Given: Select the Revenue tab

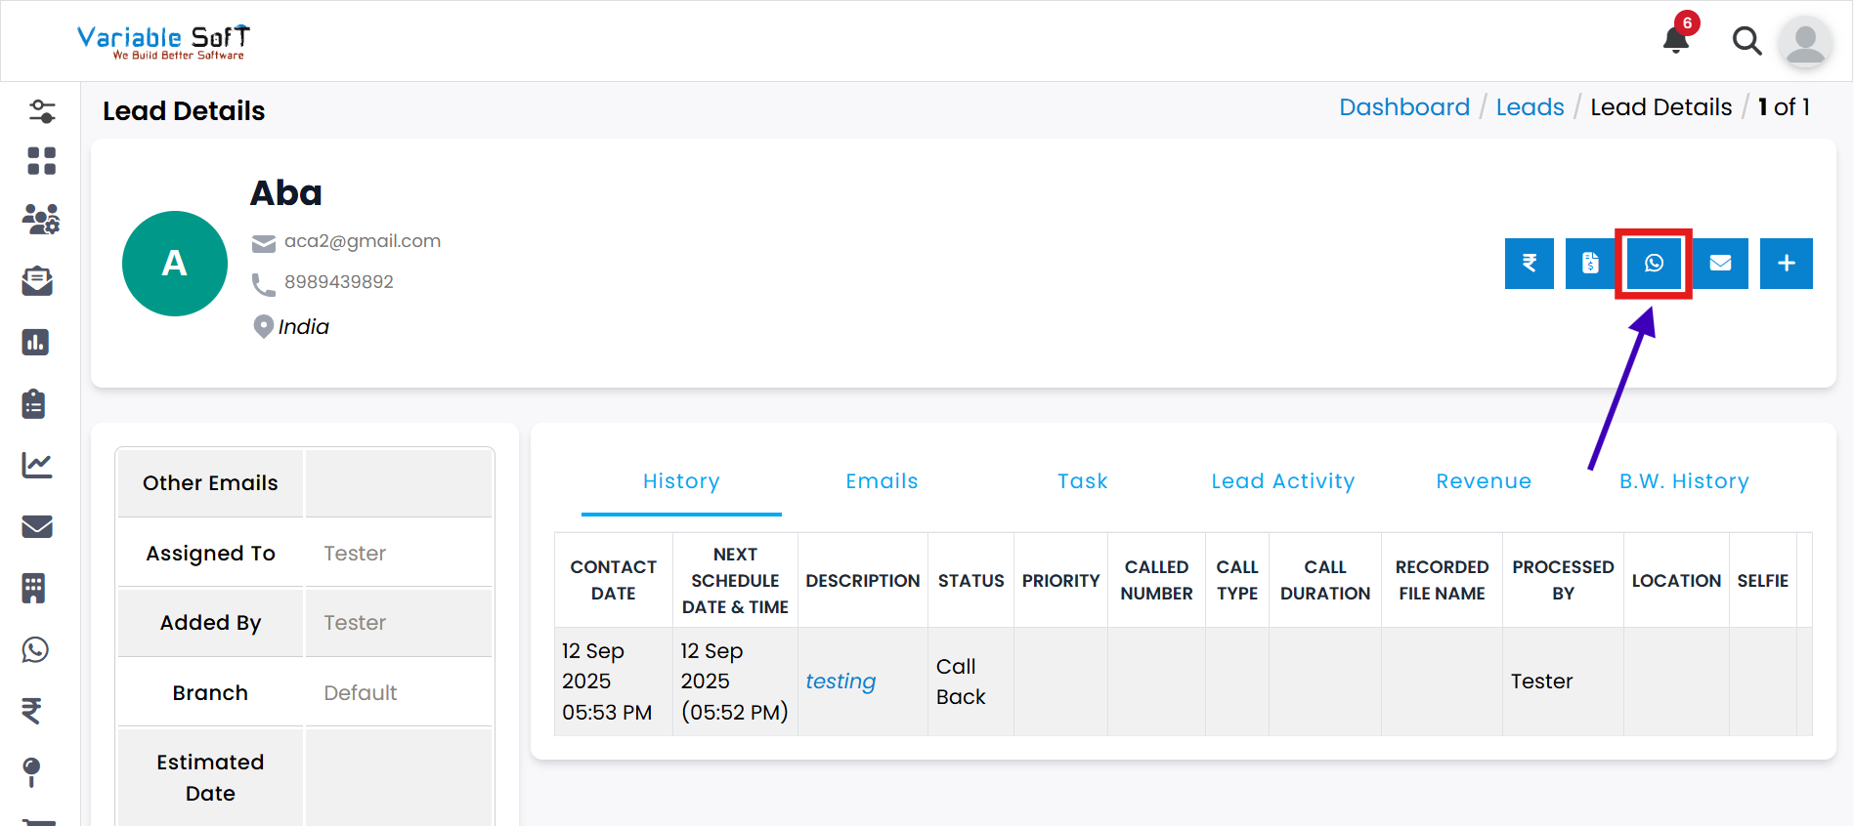Looking at the screenshot, I should coord(1483,481).
